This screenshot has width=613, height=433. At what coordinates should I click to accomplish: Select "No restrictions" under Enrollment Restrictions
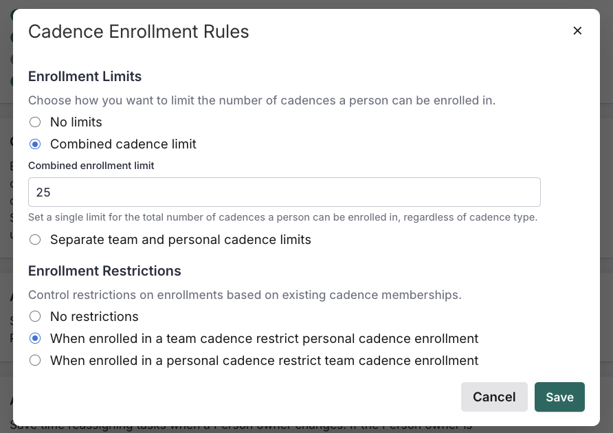(35, 316)
